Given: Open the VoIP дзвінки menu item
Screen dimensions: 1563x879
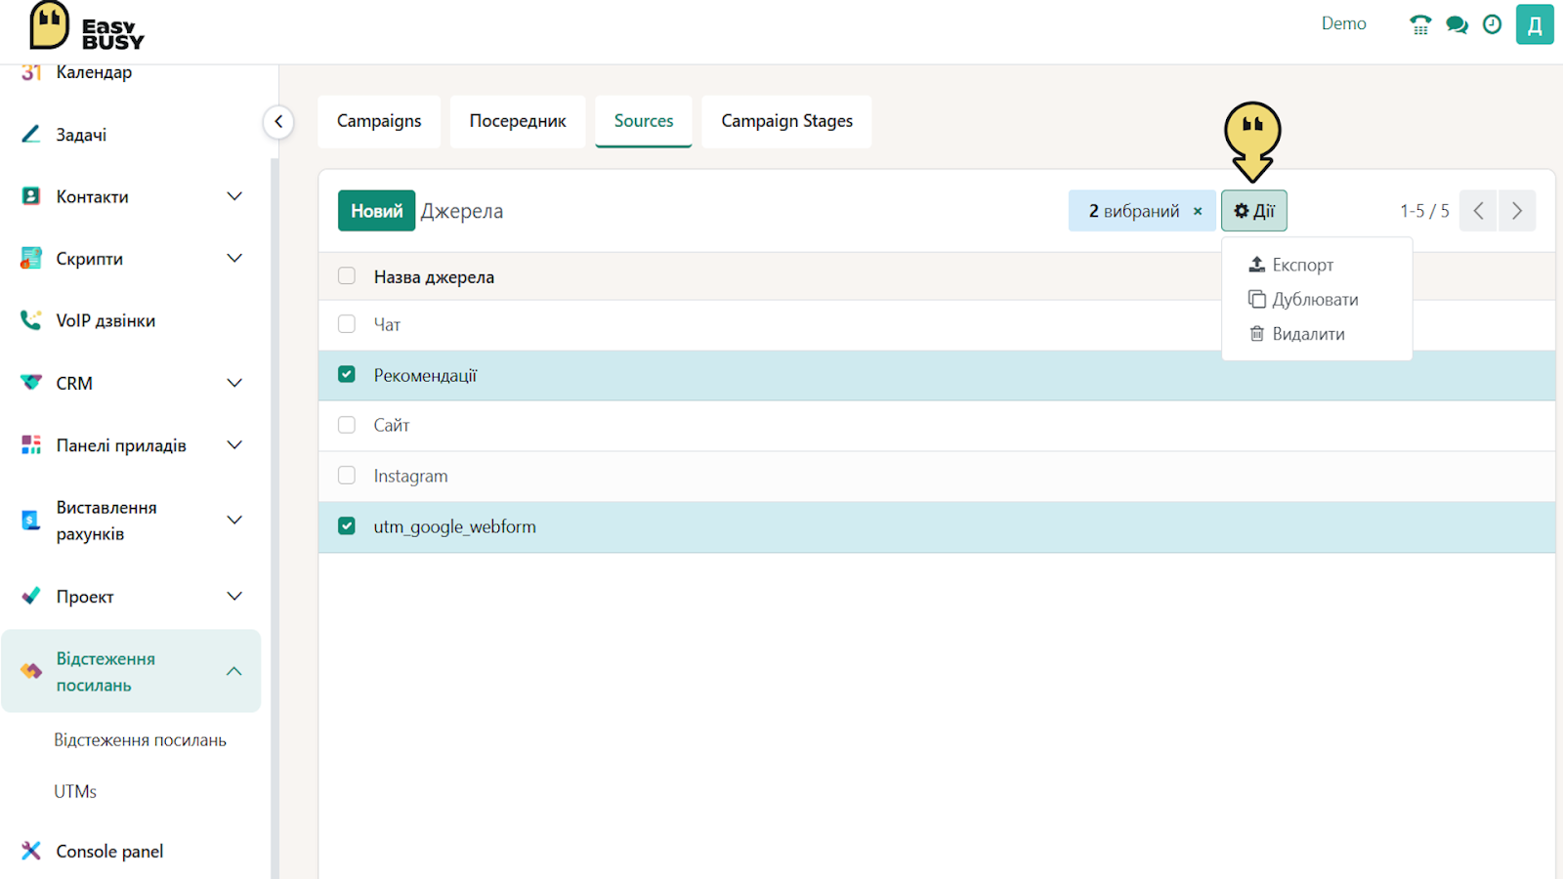Looking at the screenshot, I should [106, 320].
